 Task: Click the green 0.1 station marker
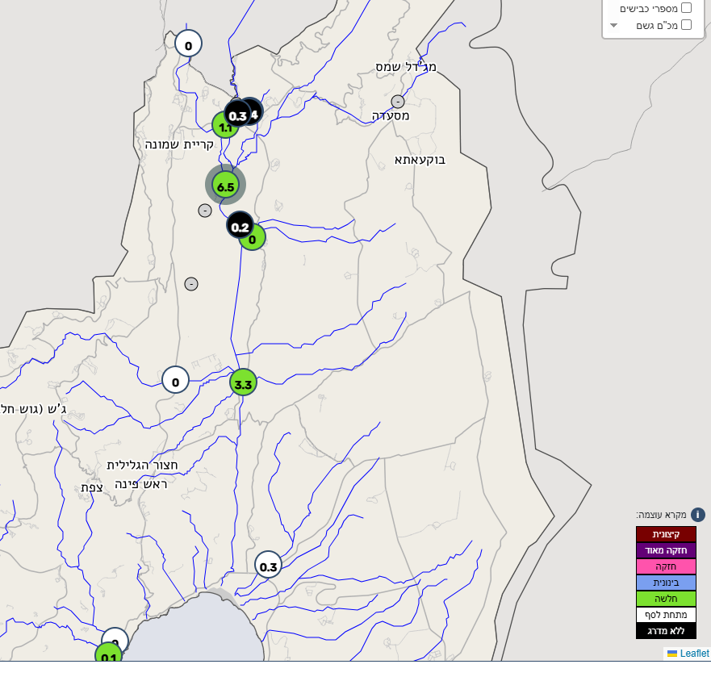[x=108, y=656]
